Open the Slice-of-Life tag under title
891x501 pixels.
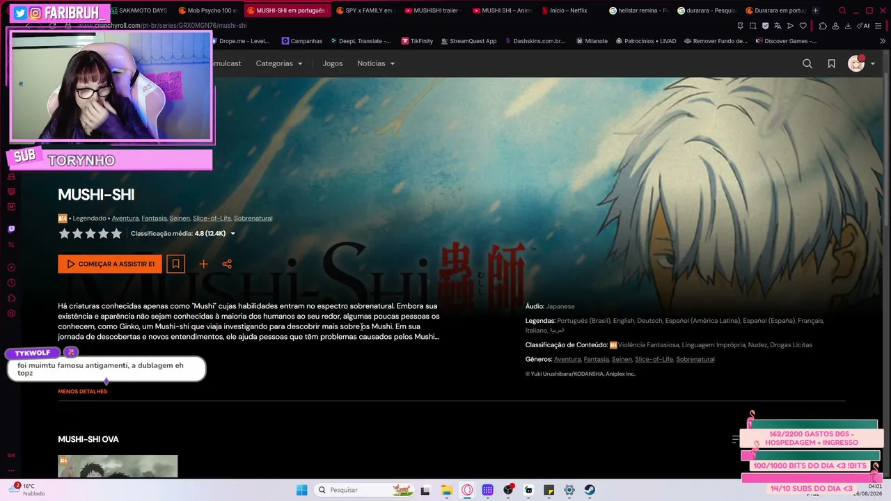point(212,218)
